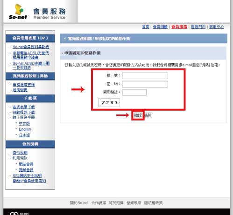Click 合作提案 in the footer

[x=99, y=203]
